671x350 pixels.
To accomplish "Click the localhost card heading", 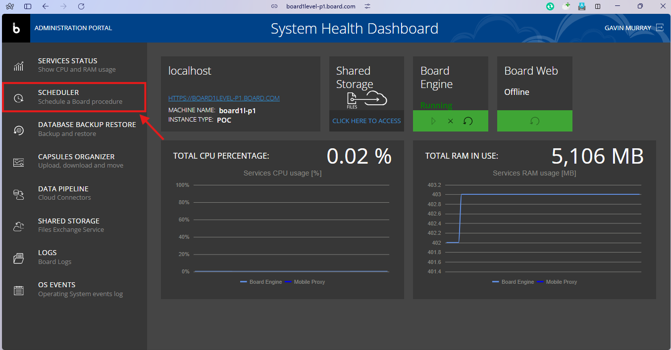I will pyautogui.click(x=190, y=71).
